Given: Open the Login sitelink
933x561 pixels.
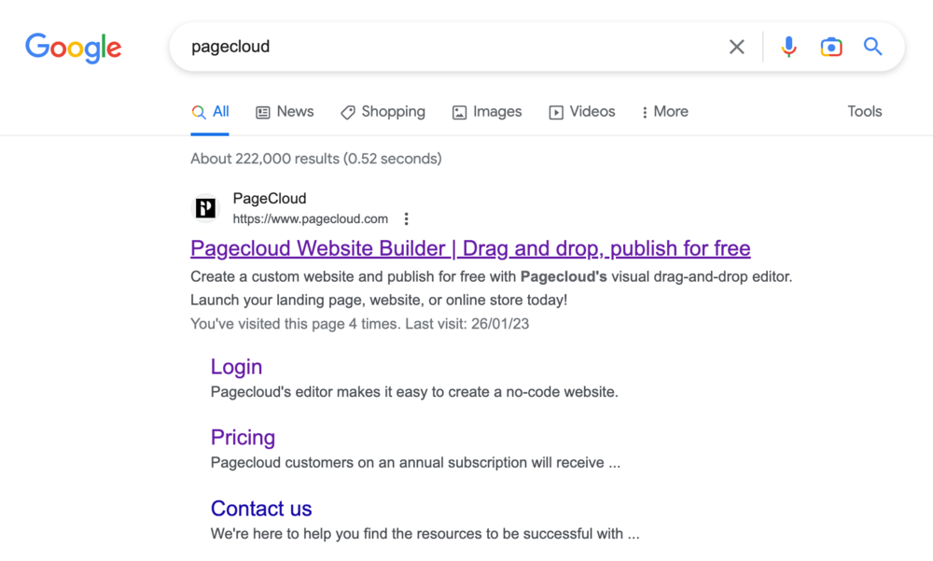Looking at the screenshot, I should pyautogui.click(x=236, y=367).
